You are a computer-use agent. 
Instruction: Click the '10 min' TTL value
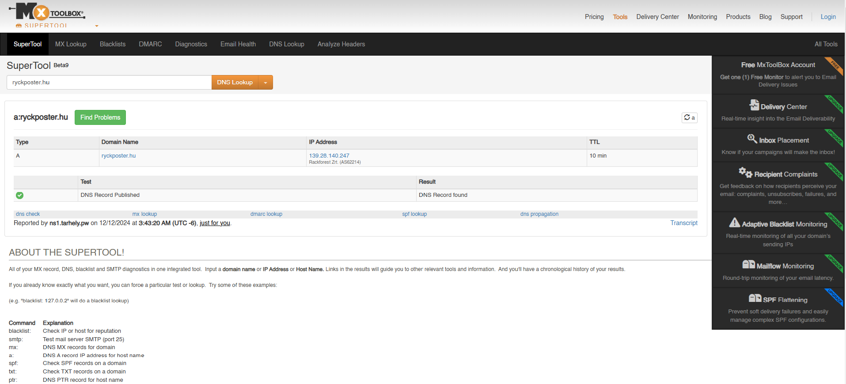coord(598,156)
